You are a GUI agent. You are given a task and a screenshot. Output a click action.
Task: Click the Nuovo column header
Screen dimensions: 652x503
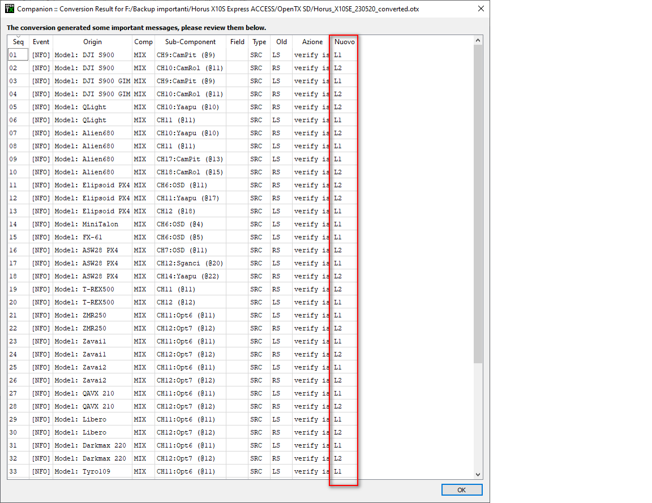tap(343, 42)
